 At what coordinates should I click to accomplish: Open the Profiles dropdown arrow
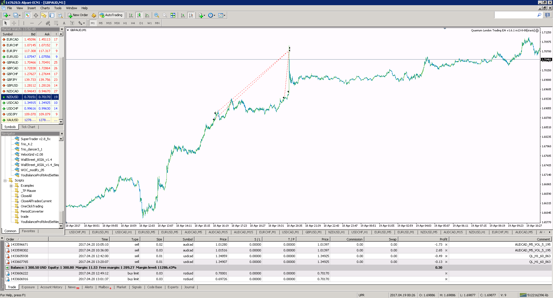click(20, 15)
